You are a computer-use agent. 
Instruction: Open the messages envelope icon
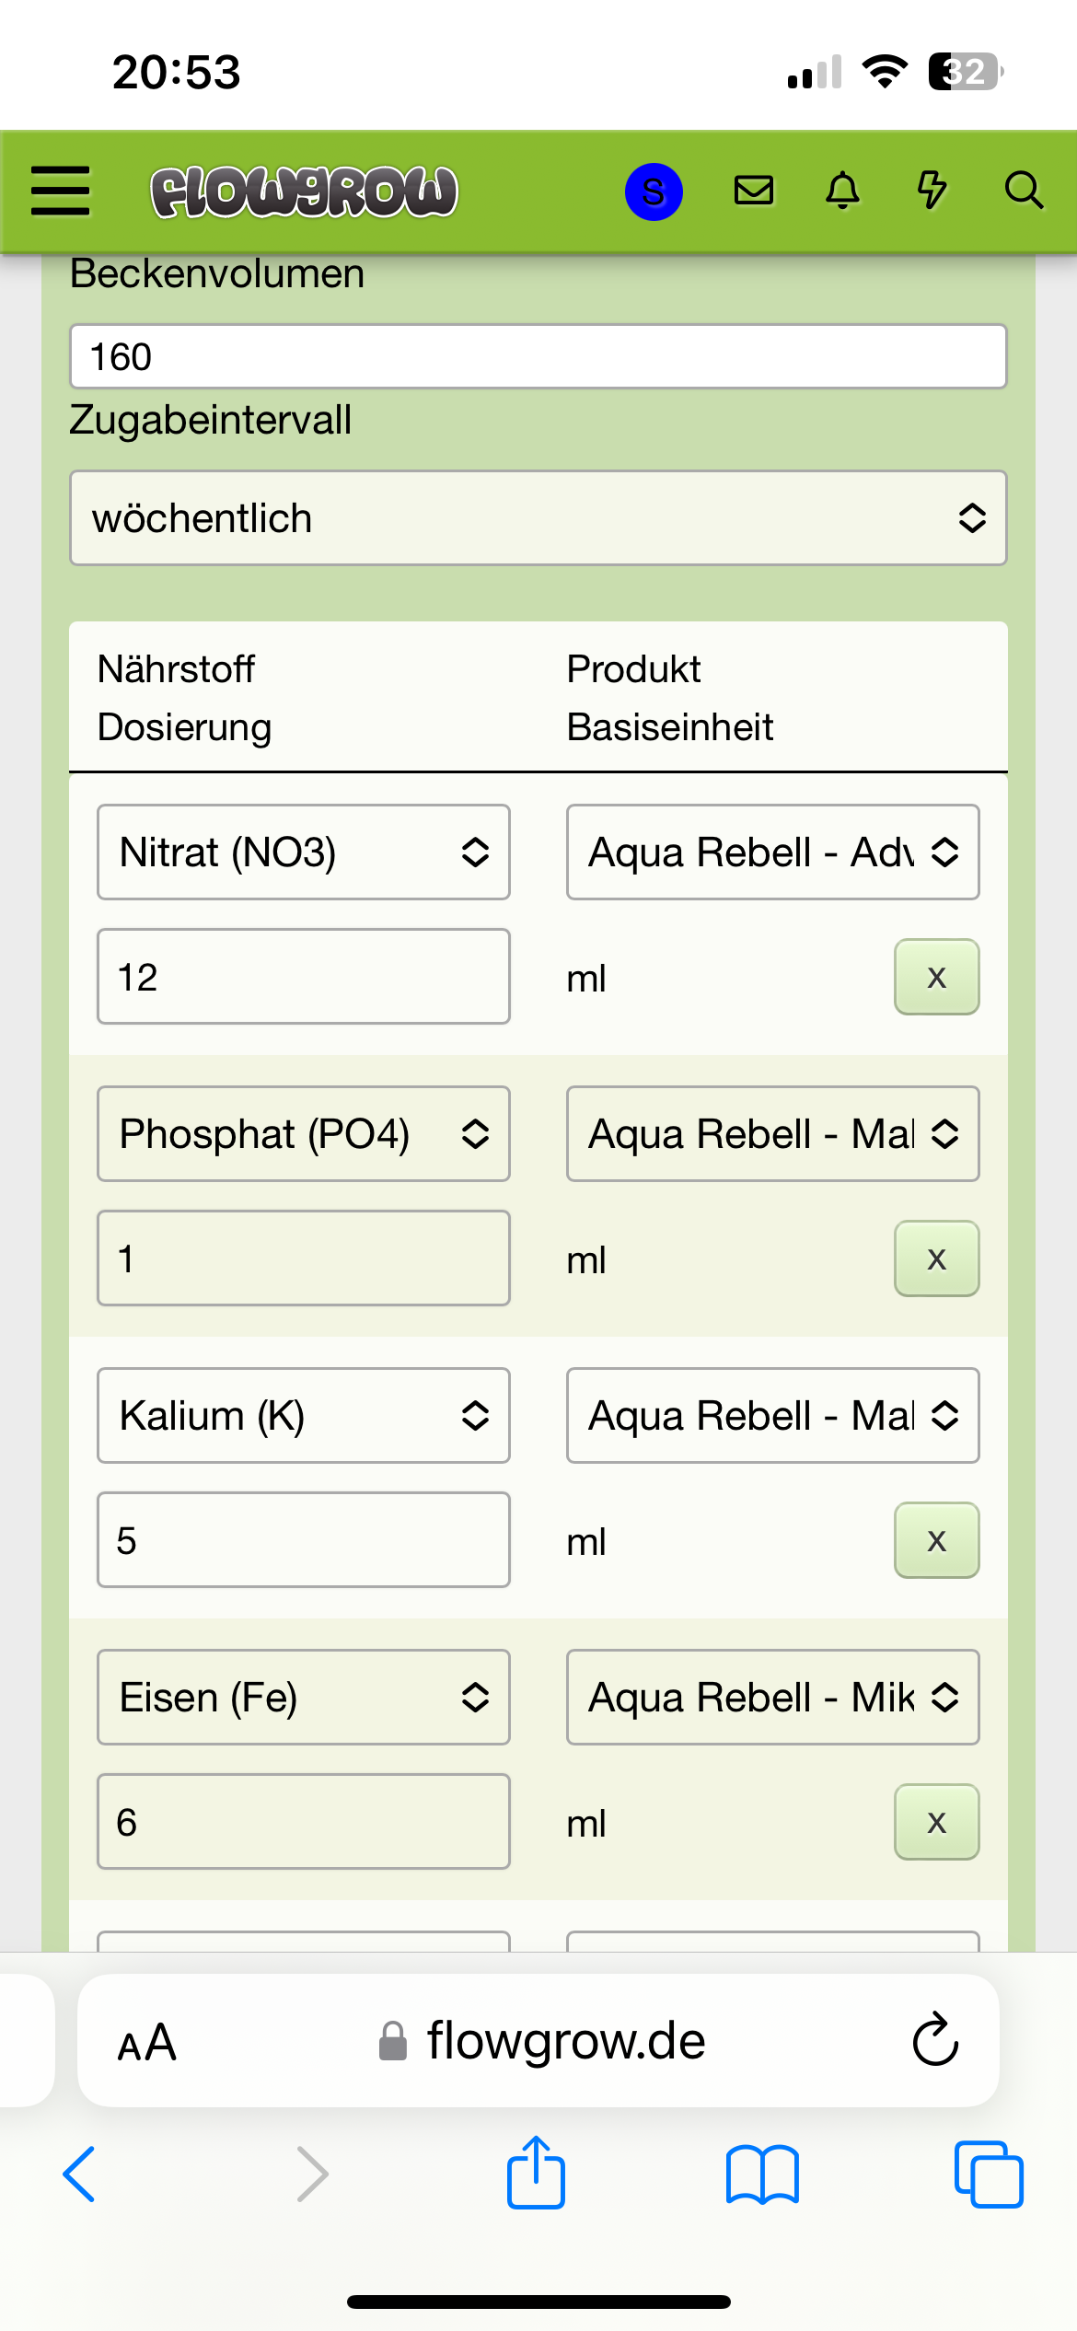point(753,191)
